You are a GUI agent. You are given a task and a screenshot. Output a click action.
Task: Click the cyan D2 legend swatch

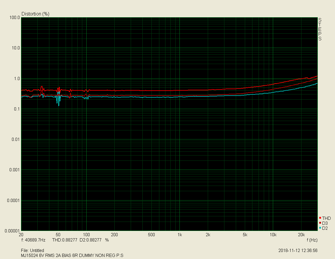[x=320, y=228]
